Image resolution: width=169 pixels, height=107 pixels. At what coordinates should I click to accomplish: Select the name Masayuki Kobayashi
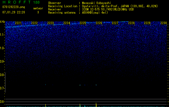coord(96,3)
